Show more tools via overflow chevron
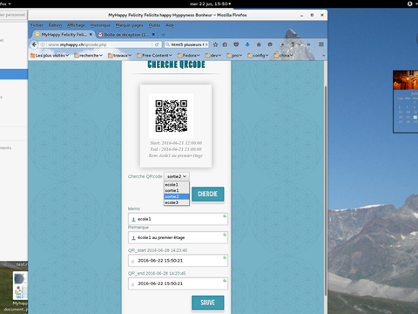The width and height of the screenshot is (418, 314). click(x=308, y=44)
